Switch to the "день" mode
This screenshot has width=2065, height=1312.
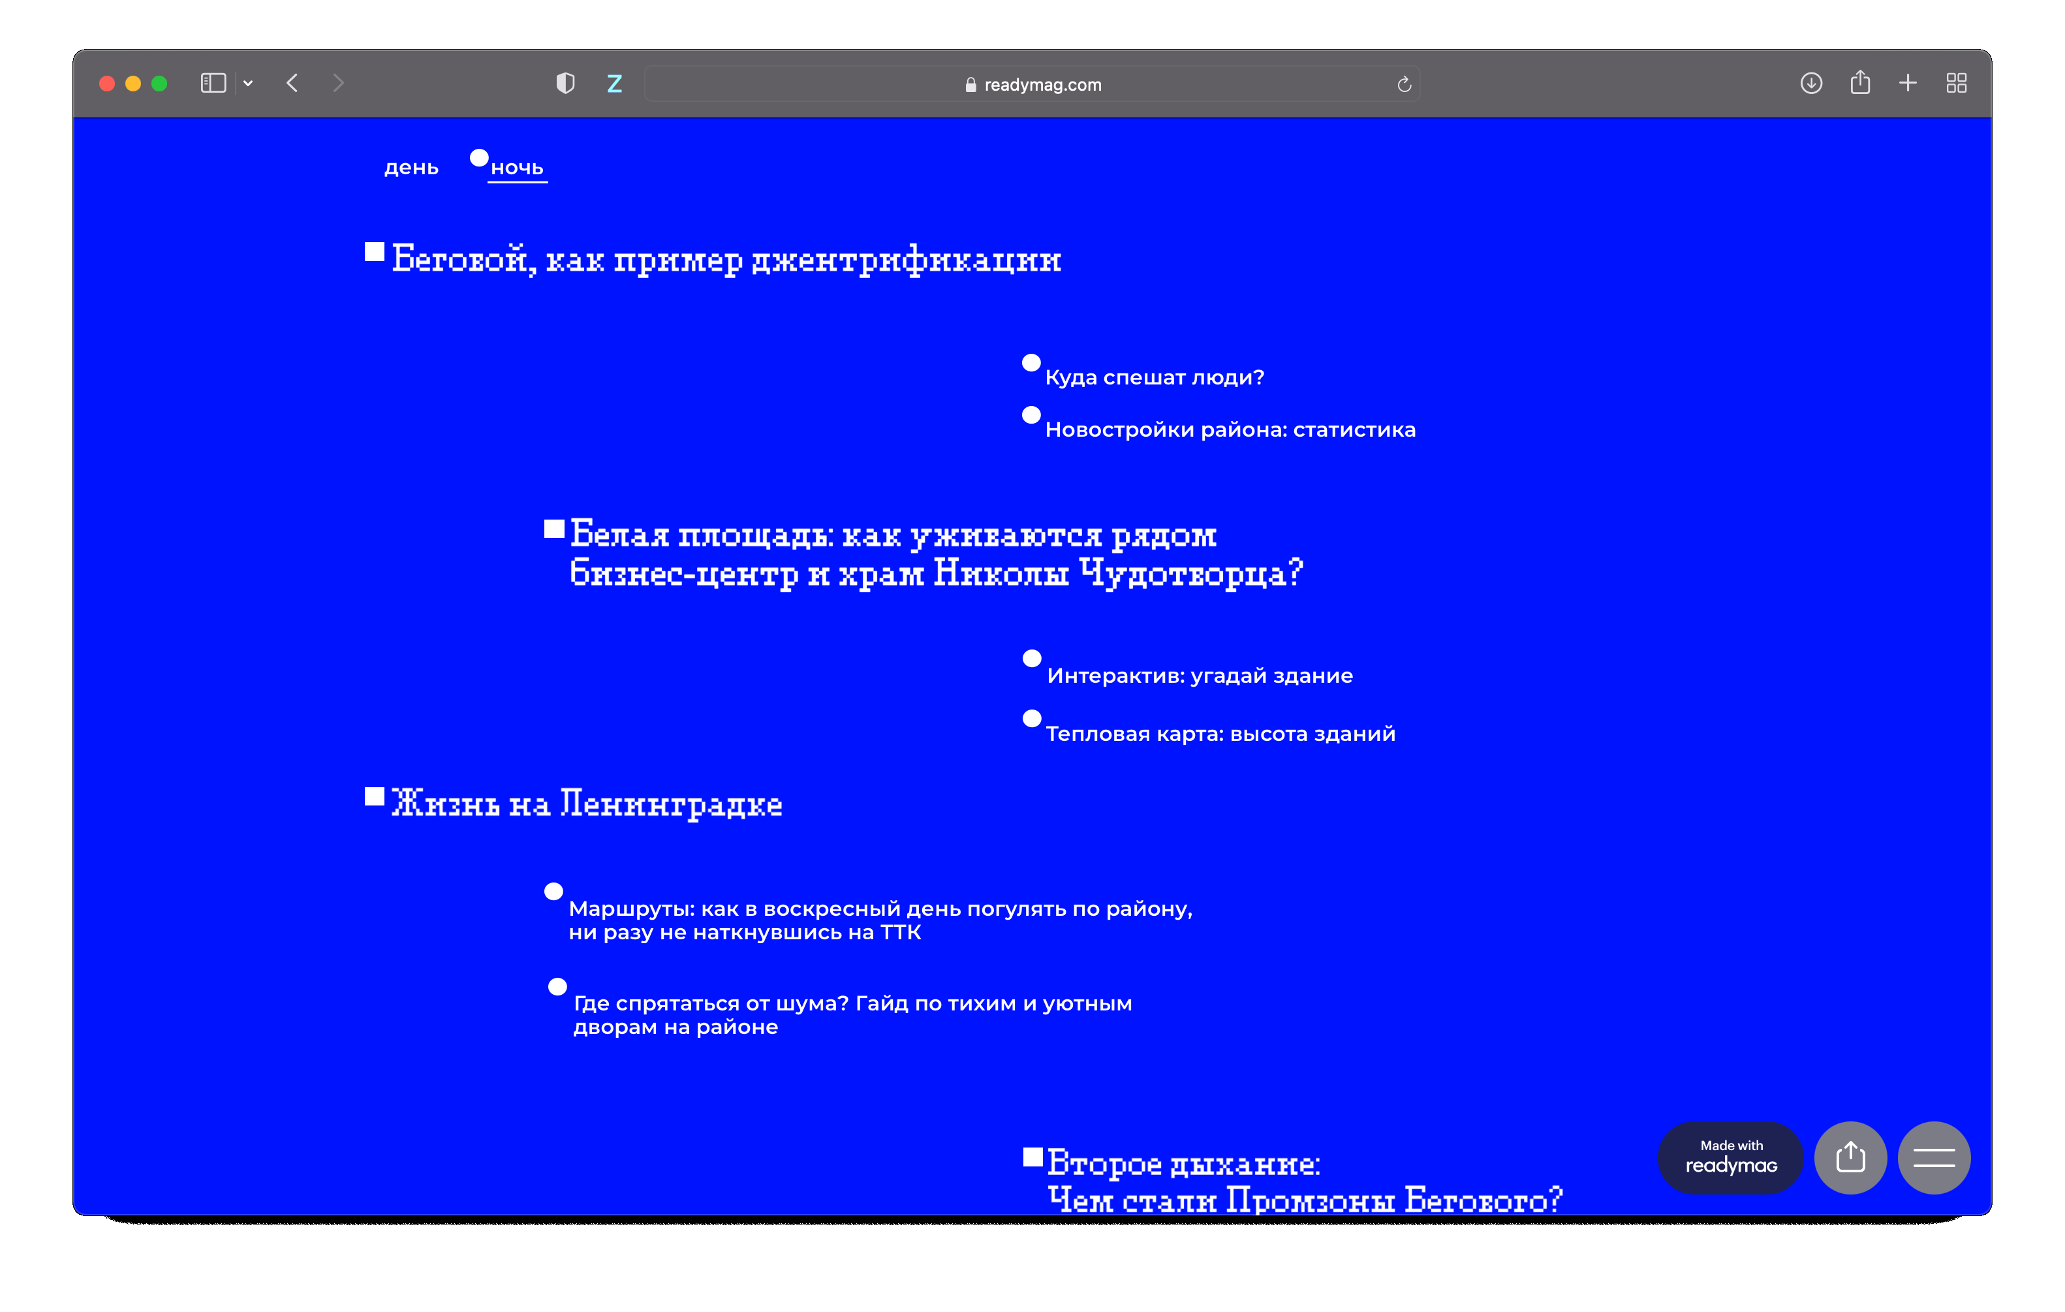[411, 168]
